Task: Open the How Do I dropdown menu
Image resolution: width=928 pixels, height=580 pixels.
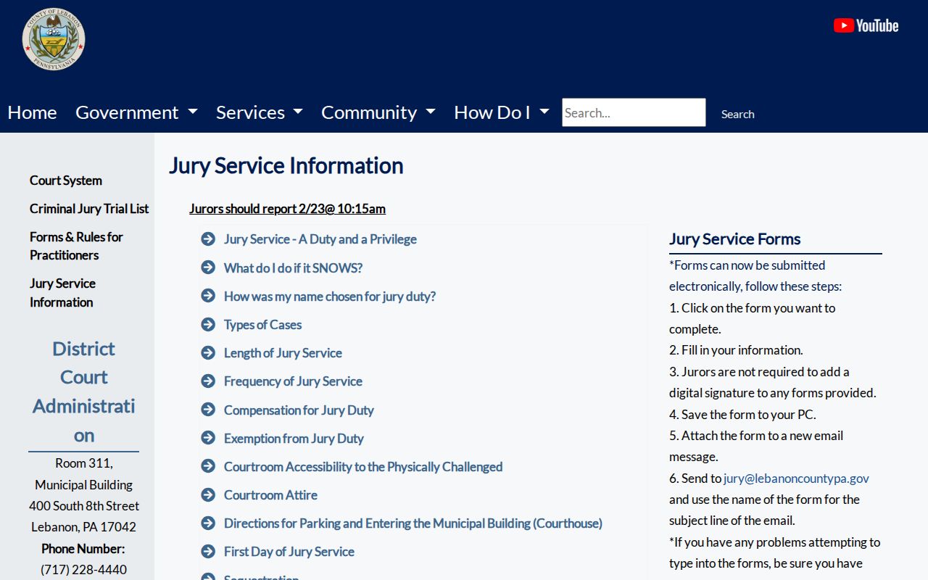Action: (x=502, y=112)
